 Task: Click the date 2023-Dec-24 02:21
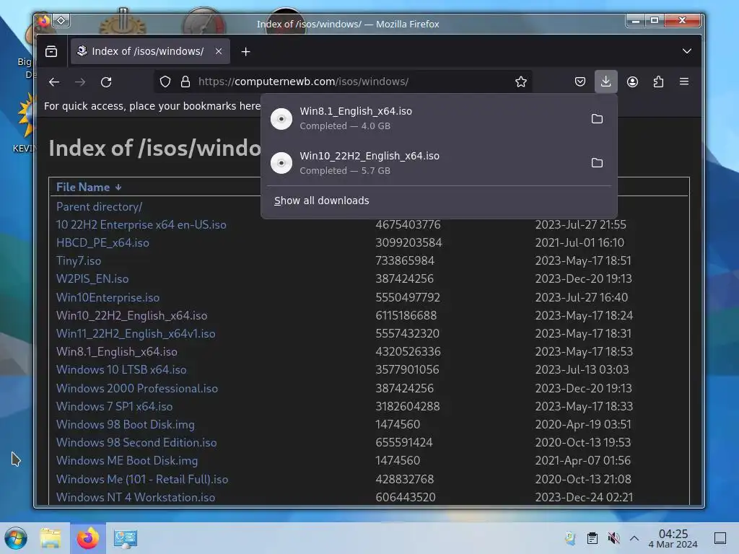point(584,497)
